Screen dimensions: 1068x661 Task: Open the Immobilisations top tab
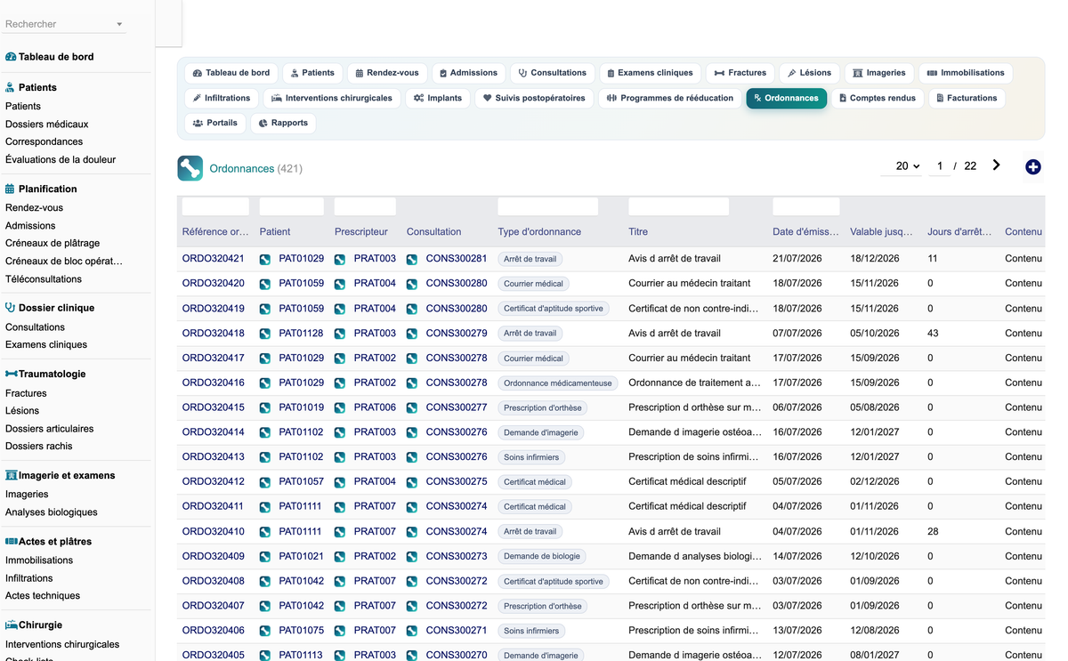966,73
